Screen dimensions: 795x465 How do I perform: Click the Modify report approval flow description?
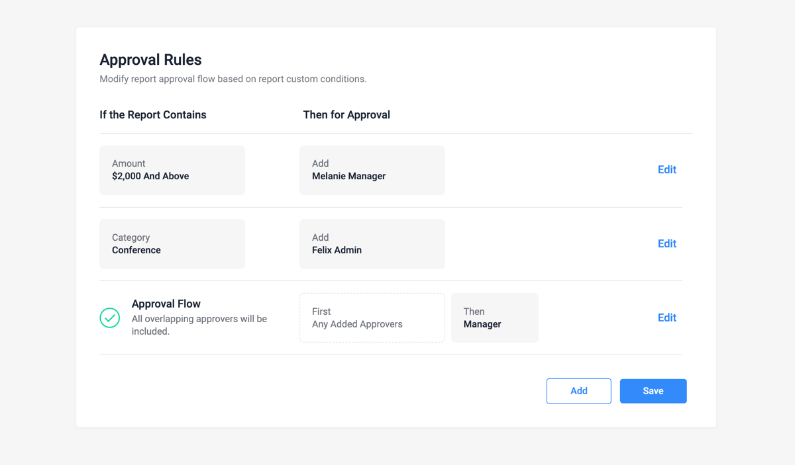tap(233, 79)
